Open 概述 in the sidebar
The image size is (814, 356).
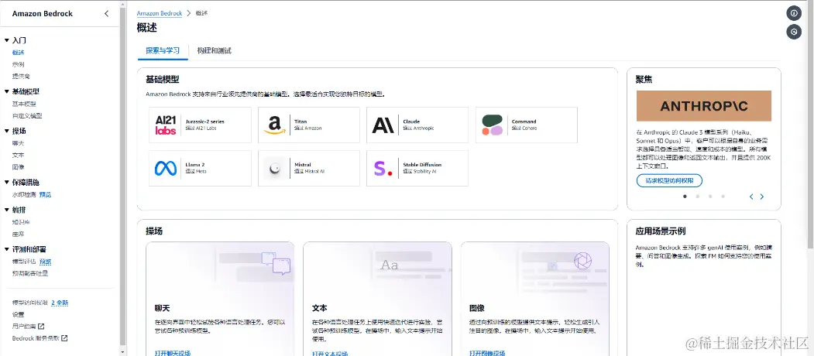pyautogui.click(x=18, y=53)
